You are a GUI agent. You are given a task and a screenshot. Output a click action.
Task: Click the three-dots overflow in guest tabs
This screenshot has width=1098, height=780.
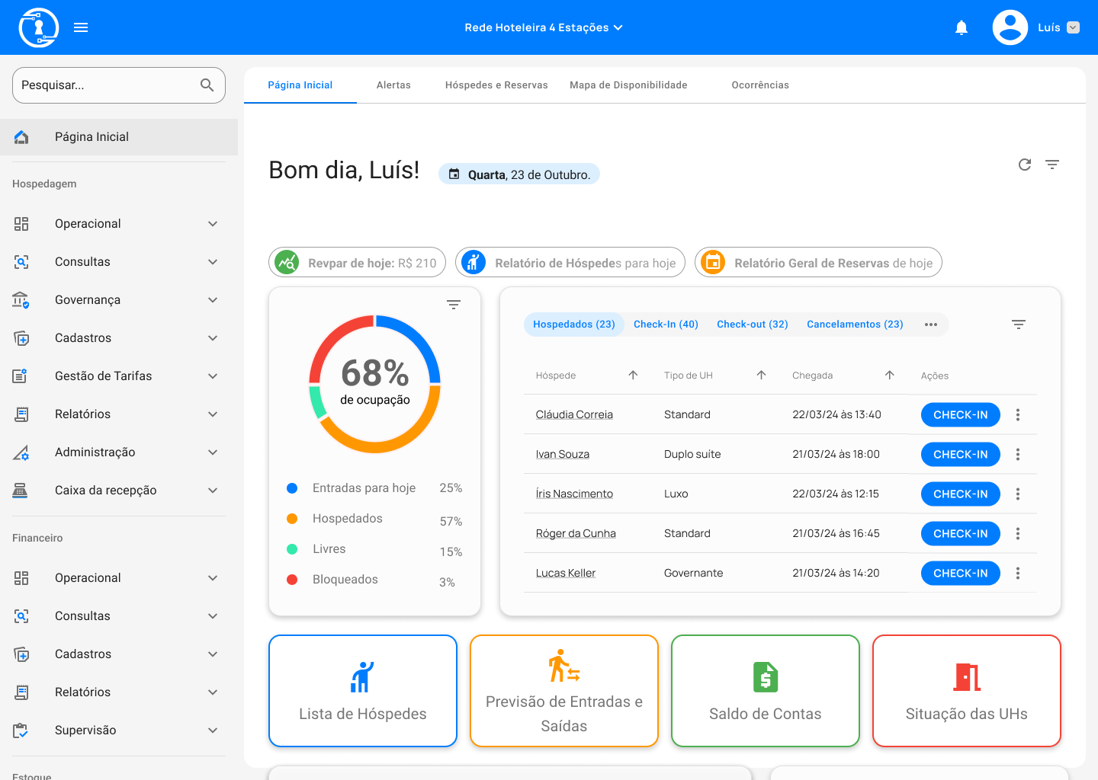tap(931, 324)
